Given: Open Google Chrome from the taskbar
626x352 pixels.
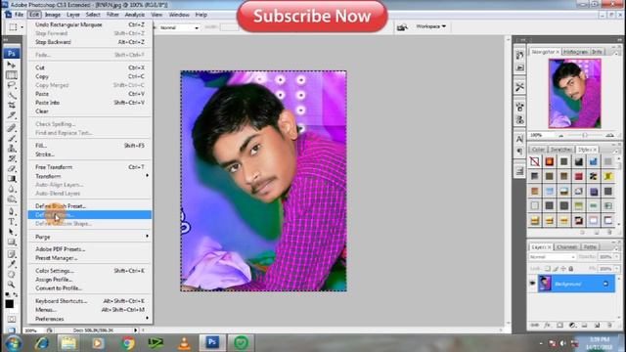Looking at the screenshot, I should pos(128,343).
